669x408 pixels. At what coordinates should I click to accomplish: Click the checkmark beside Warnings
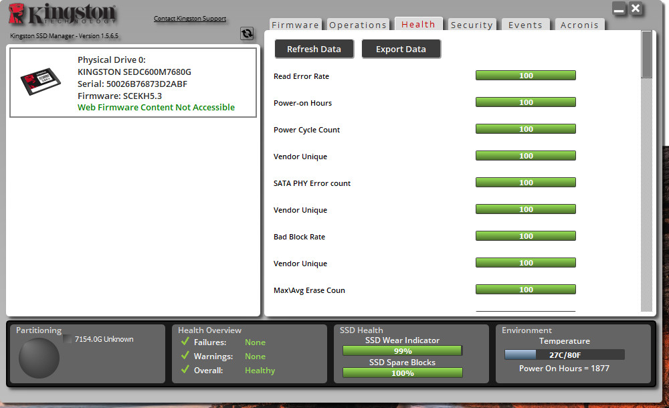(185, 356)
